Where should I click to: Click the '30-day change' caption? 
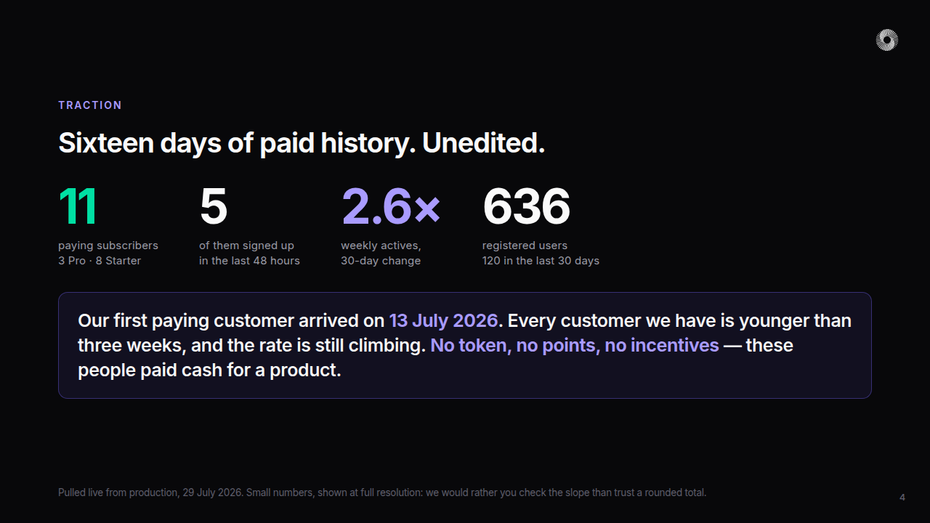381,261
